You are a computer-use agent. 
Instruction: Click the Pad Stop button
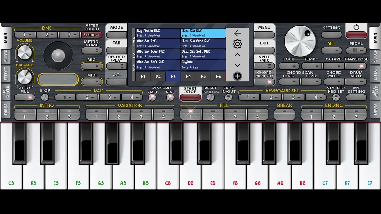point(45,97)
